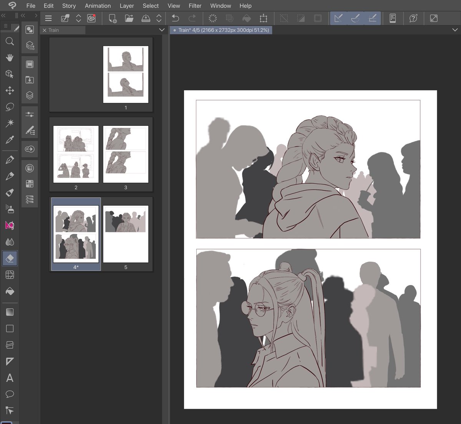Viewport: 461px width, 424px height.
Task: Select the Zoom magnifier tool
Action: pyautogui.click(x=10, y=41)
